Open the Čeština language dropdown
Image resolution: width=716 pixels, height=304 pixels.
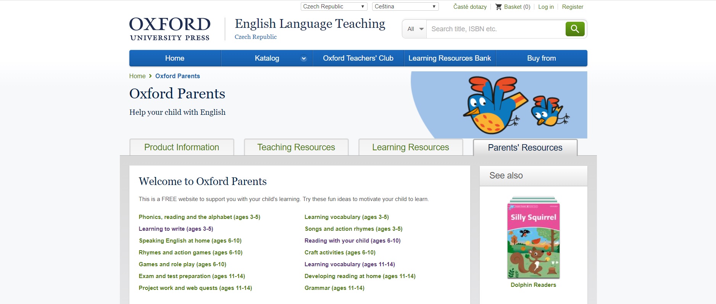[405, 6]
